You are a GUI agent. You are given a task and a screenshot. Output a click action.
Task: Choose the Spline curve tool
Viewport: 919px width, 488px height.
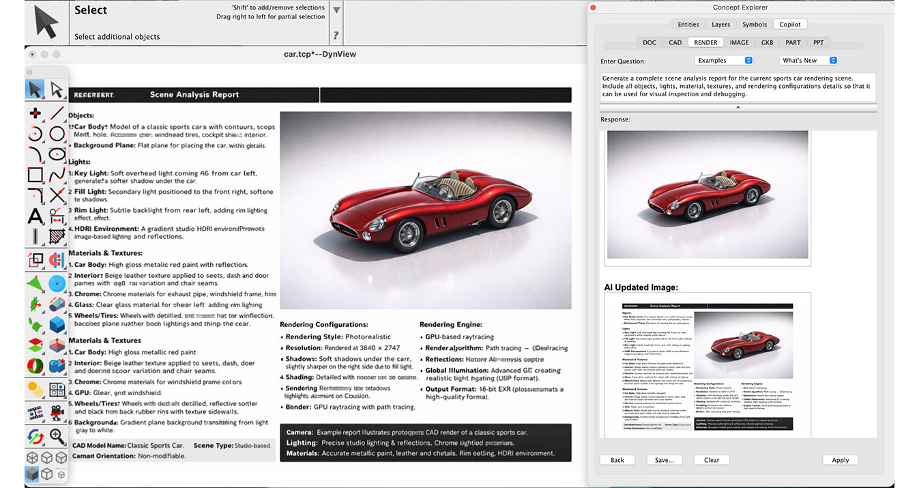pos(57,175)
